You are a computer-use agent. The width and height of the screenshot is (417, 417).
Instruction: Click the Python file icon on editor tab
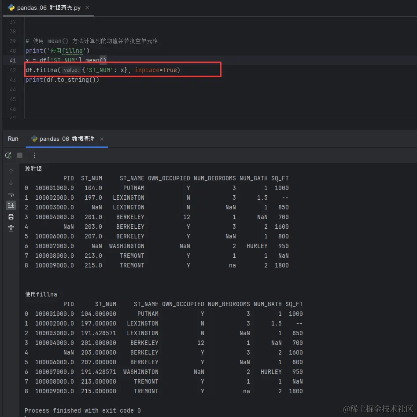[11, 8]
